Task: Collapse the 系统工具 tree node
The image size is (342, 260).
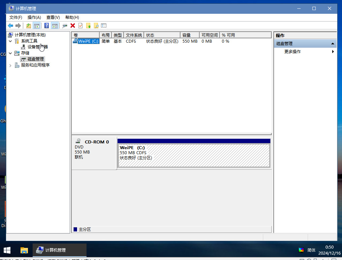Action: [10, 41]
